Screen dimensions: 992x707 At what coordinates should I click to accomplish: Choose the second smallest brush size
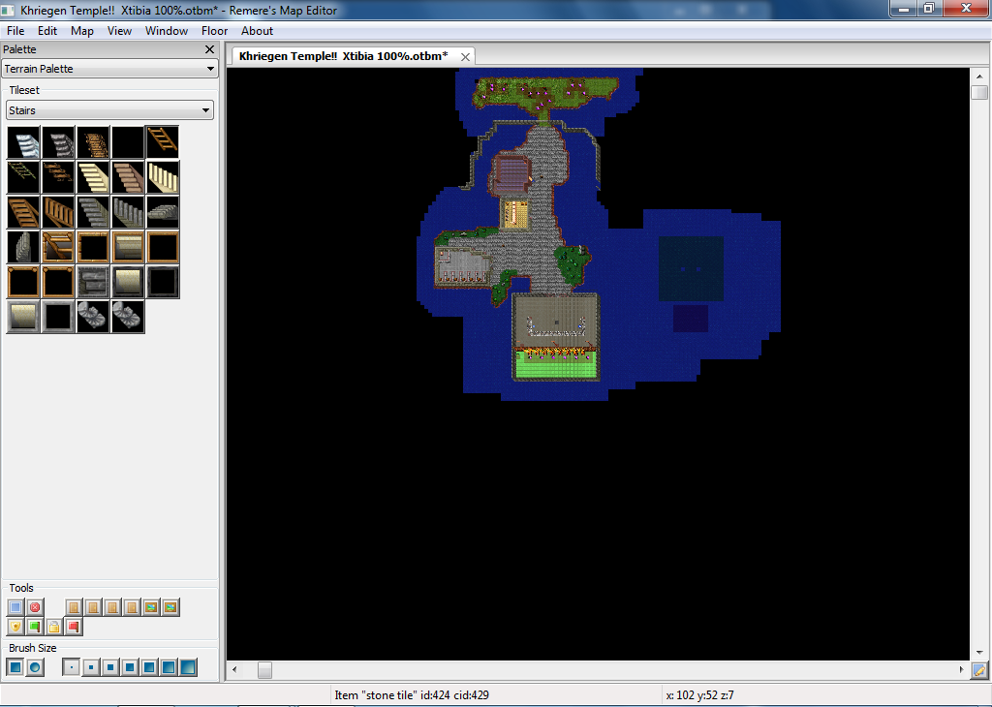coord(91,667)
